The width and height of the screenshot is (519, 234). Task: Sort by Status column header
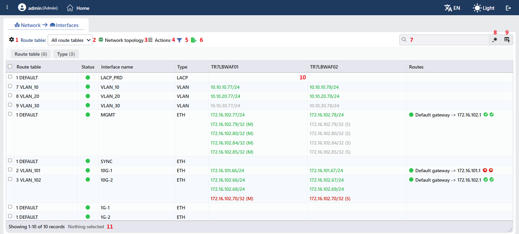point(88,67)
